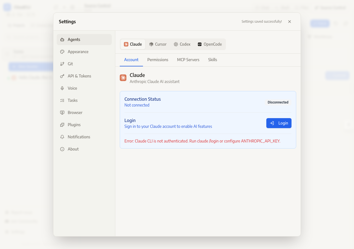Click the 'Settings' dialog title
This screenshot has height=249, width=354.
[x=67, y=22]
